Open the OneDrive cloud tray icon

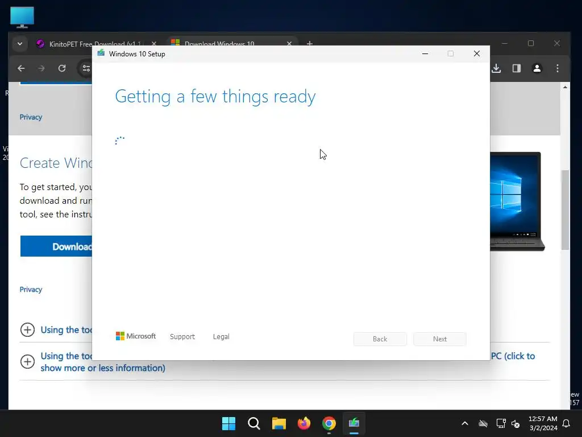483,423
